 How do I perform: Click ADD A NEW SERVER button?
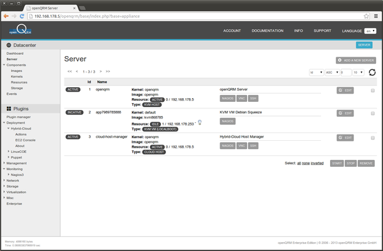click(356, 60)
